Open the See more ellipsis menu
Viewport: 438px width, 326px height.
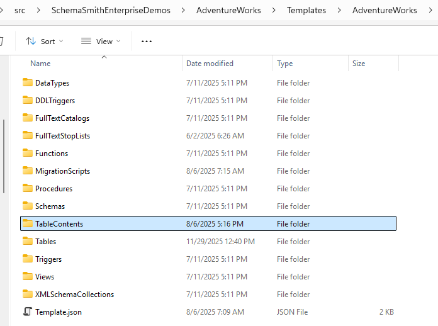(x=147, y=42)
